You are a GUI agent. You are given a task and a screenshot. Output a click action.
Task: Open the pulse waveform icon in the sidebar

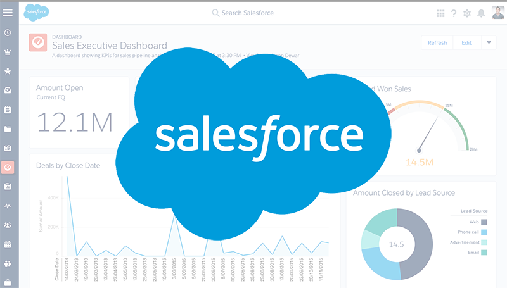[8, 206]
